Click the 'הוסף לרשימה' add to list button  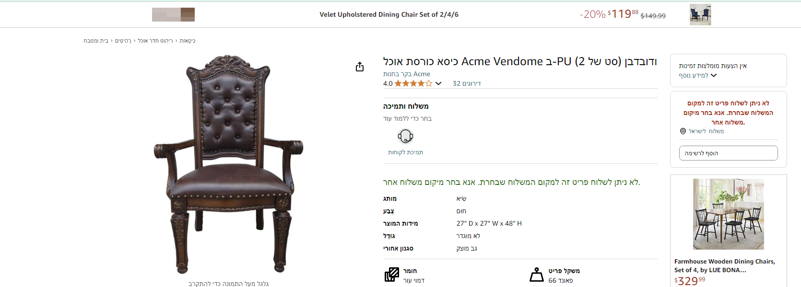(x=728, y=153)
